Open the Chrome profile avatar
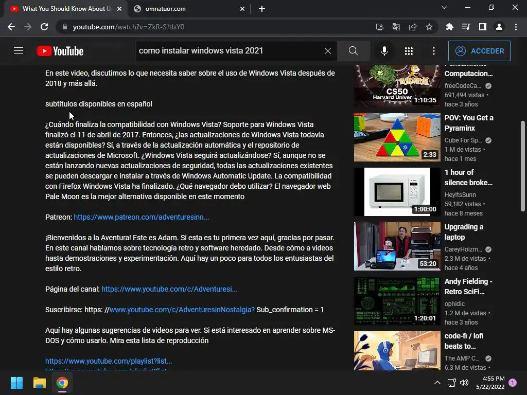The width and height of the screenshot is (527, 395). click(x=499, y=27)
